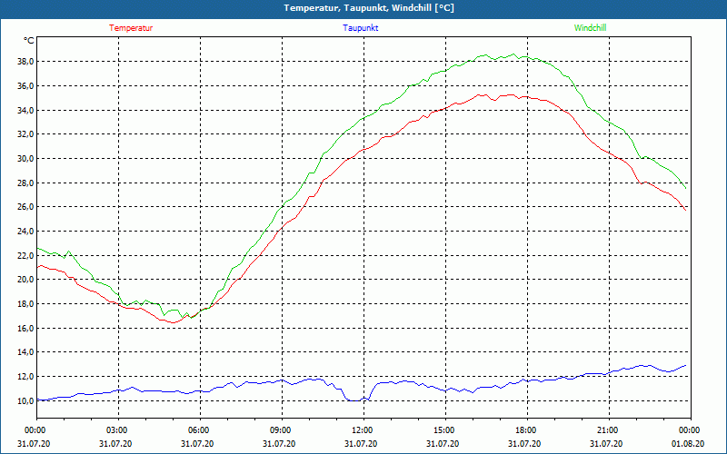This screenshot has height=454, width=727.
Task: Click the red Temperatur curve minimum near 05:00
Action: pos(174,322)
